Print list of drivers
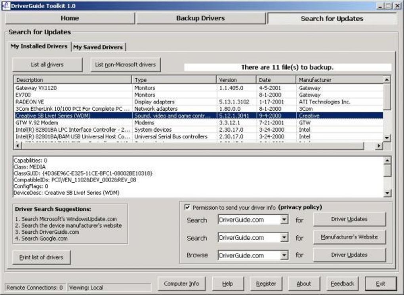Screen dimensions: 404x295 click(x=41, y=257)
